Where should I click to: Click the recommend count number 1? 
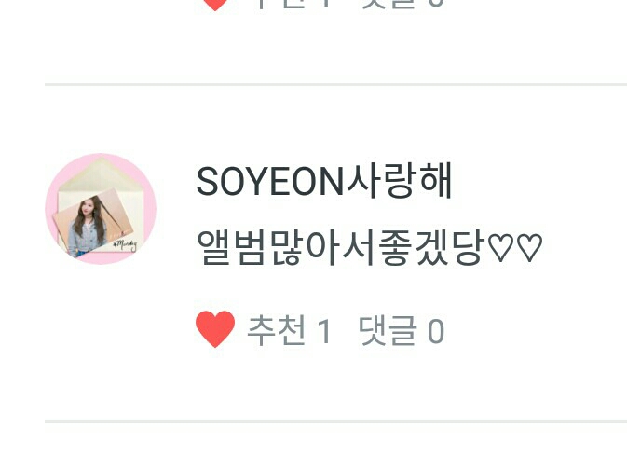pos(324,331)
